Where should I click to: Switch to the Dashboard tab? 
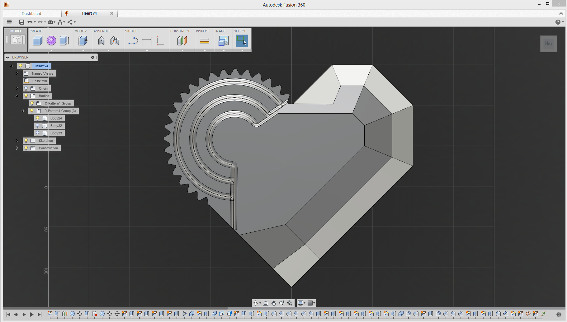(x=31, y=13)
